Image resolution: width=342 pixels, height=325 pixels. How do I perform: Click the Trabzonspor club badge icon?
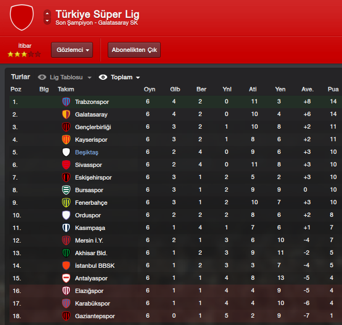click(66, 101)
